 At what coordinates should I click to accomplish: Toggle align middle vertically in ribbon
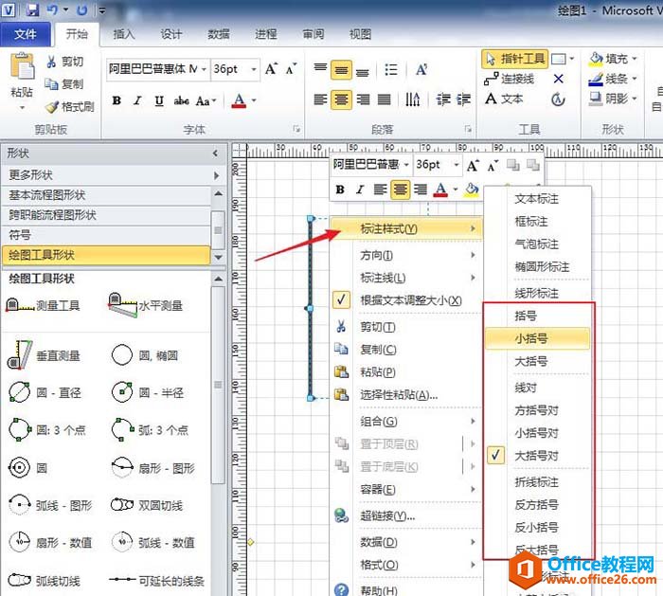click(x=341, y=70)
